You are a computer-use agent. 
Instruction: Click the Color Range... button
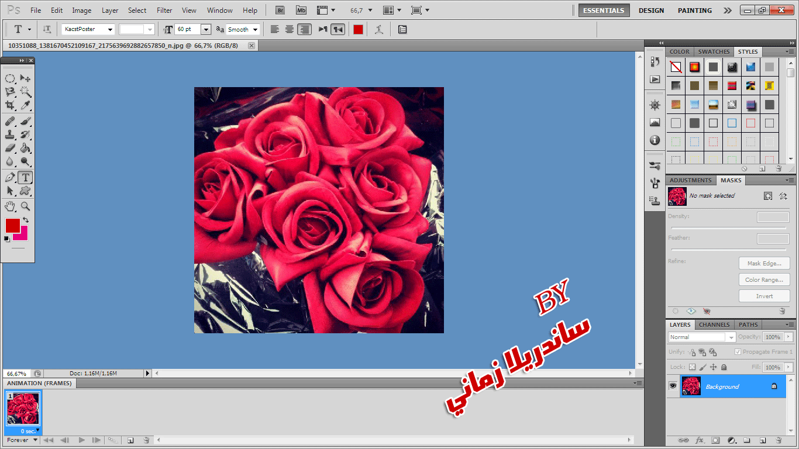(764, 280)
